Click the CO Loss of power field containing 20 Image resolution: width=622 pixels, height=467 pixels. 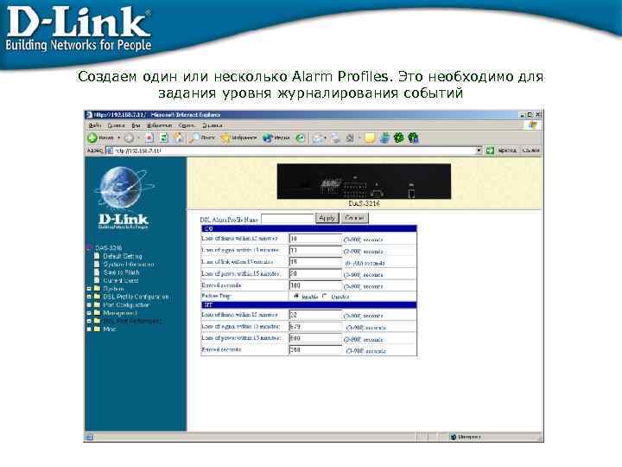pos(315,273)
